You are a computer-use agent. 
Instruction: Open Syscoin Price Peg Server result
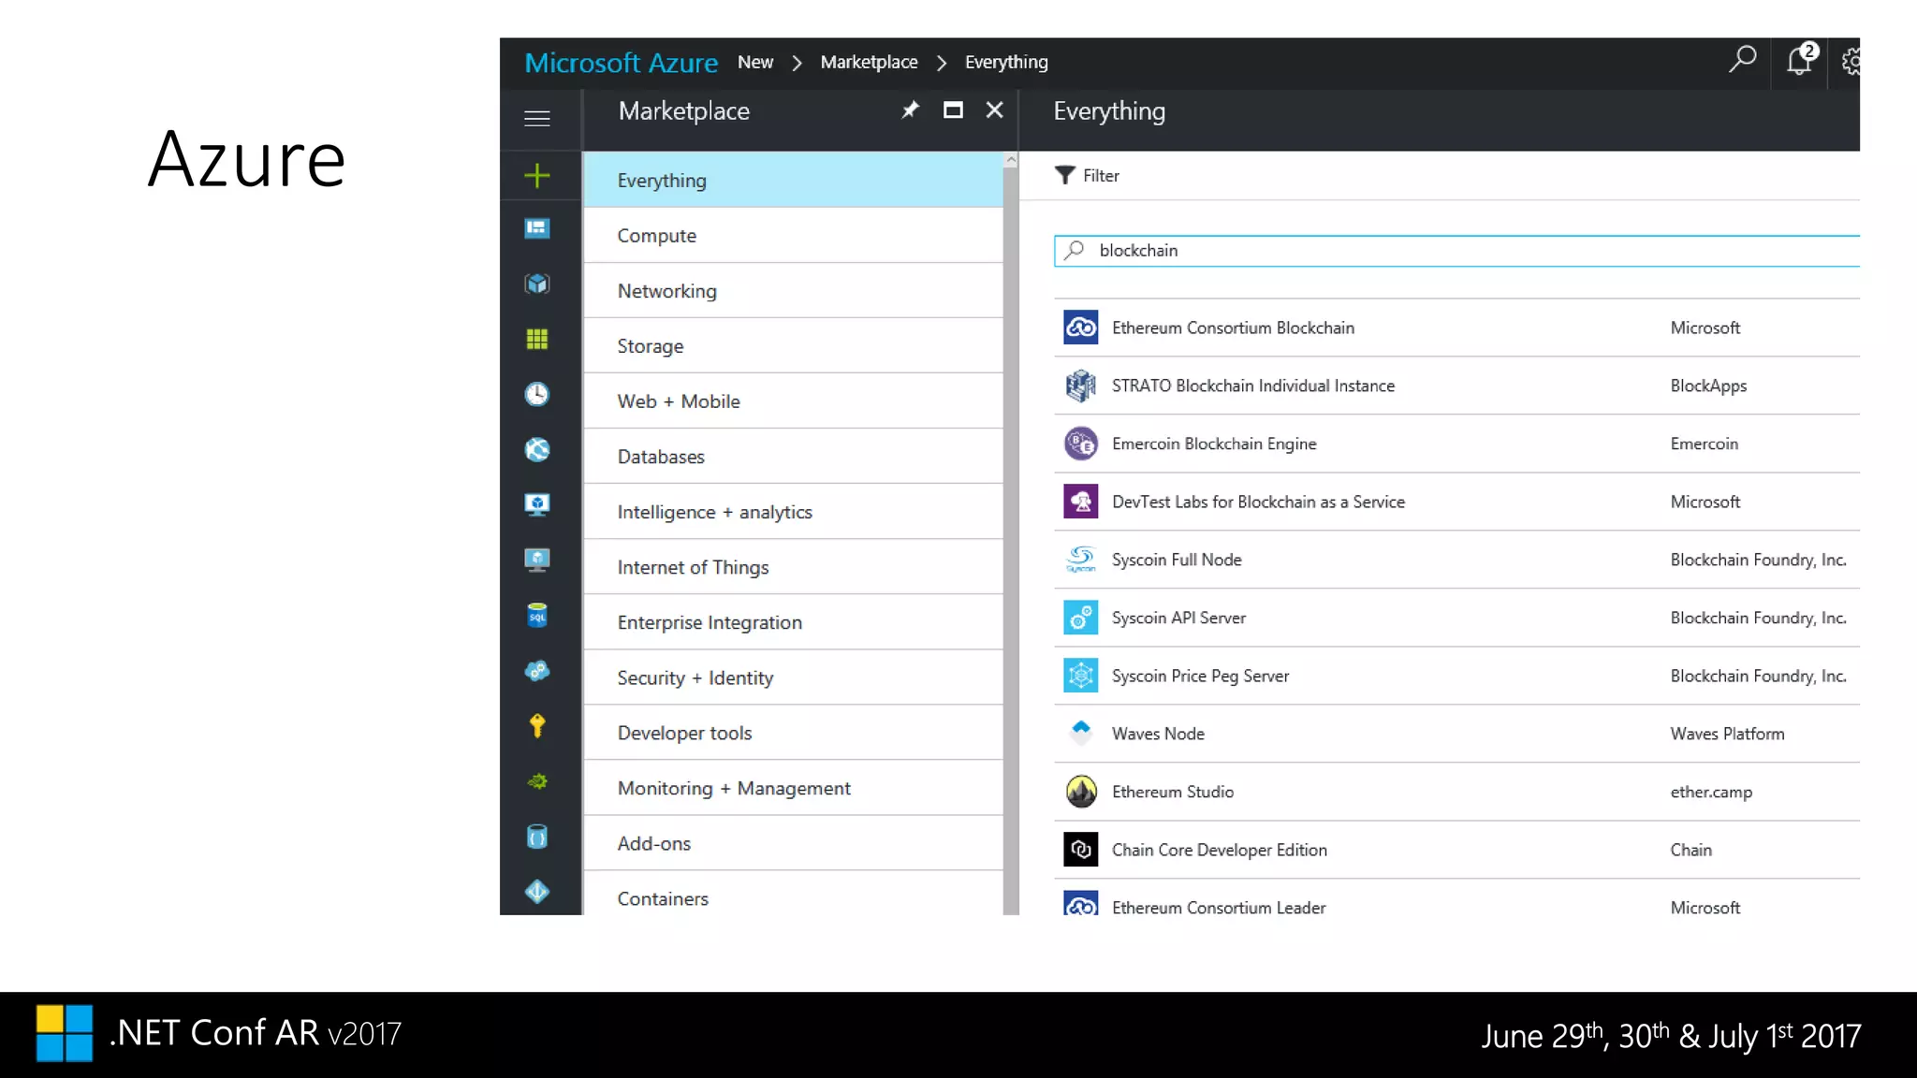point(1456,676)
